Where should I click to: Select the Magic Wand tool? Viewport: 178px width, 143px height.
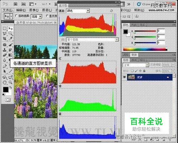click(11, 34)
